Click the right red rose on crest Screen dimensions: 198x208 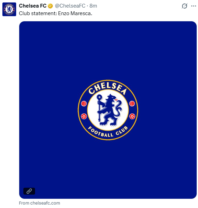coord(132,116)
